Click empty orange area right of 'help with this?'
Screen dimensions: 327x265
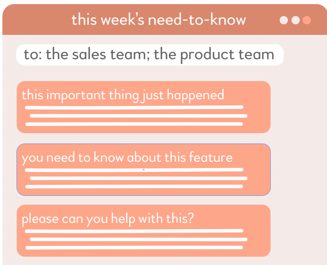(x=233, y=218)
